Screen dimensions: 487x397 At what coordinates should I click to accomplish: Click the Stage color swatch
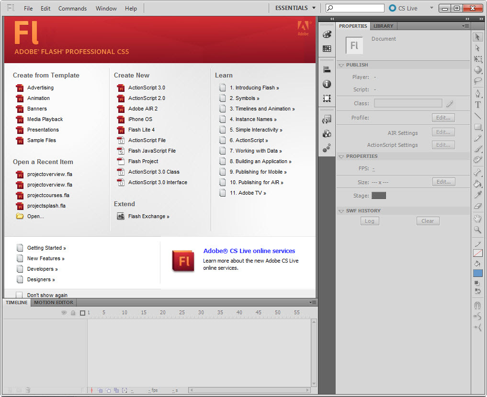coord(379,196)
